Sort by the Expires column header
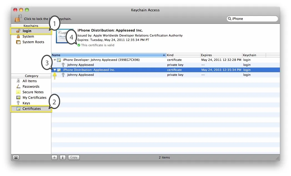This screenshot has width=291, height=176. 221,55
